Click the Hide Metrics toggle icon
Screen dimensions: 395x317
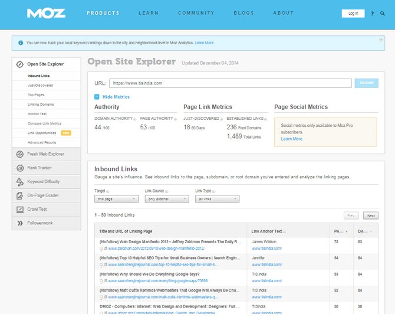[x=97, y=97]
